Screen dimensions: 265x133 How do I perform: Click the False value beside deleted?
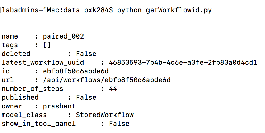(x=86, y=54)
